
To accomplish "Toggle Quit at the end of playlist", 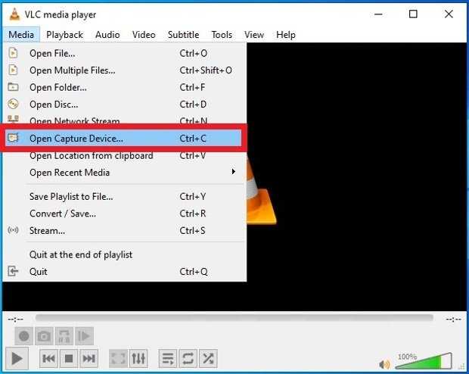I will 124,255.
